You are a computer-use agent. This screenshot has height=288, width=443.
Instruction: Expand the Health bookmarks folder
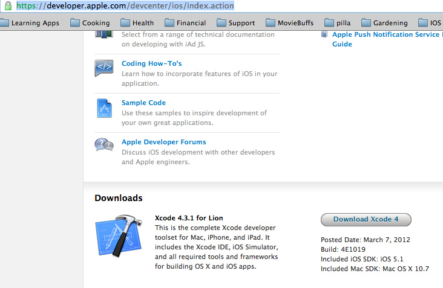point(137,23)
